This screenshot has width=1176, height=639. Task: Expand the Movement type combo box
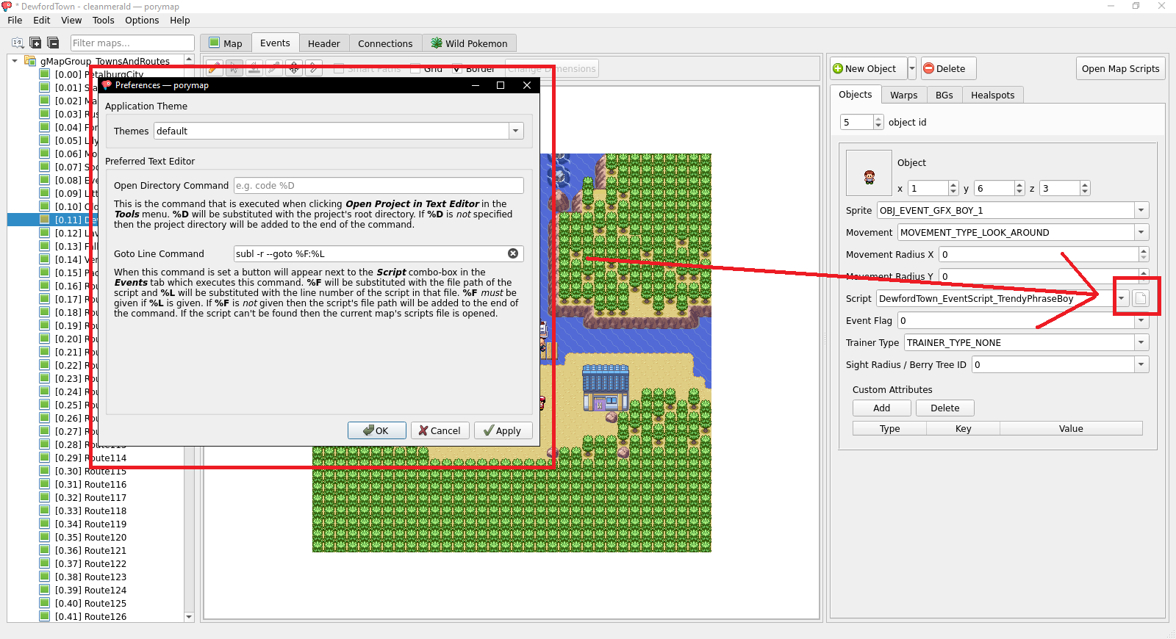(x=1141, y=233)
